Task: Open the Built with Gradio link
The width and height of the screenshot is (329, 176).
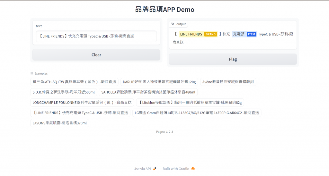Action: tap(179, 169)
